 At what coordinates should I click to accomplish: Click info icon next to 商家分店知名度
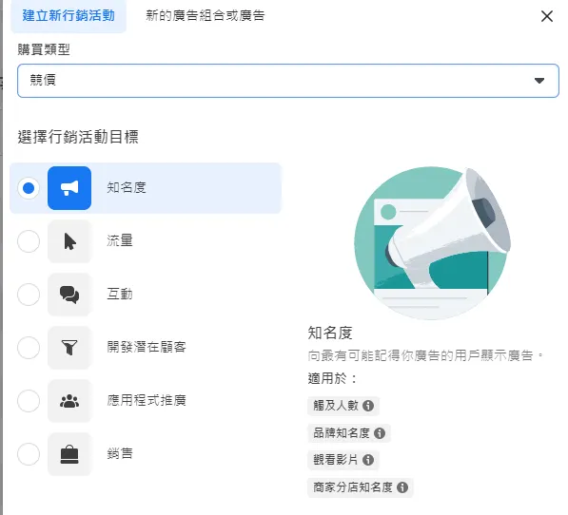[402, 487]
